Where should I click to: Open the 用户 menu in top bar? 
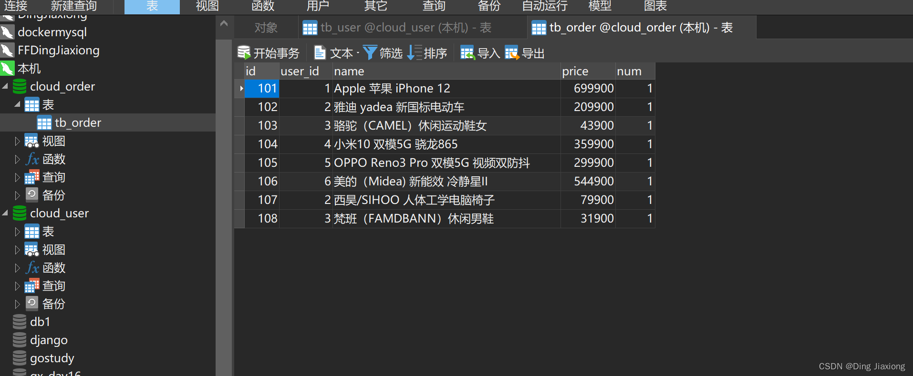[x=318, y=6]
